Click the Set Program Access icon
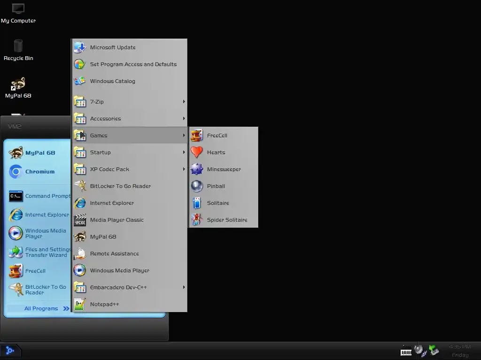Image resolution: width=481 pixels, height=360 pixels. click(x=80, y=64)
